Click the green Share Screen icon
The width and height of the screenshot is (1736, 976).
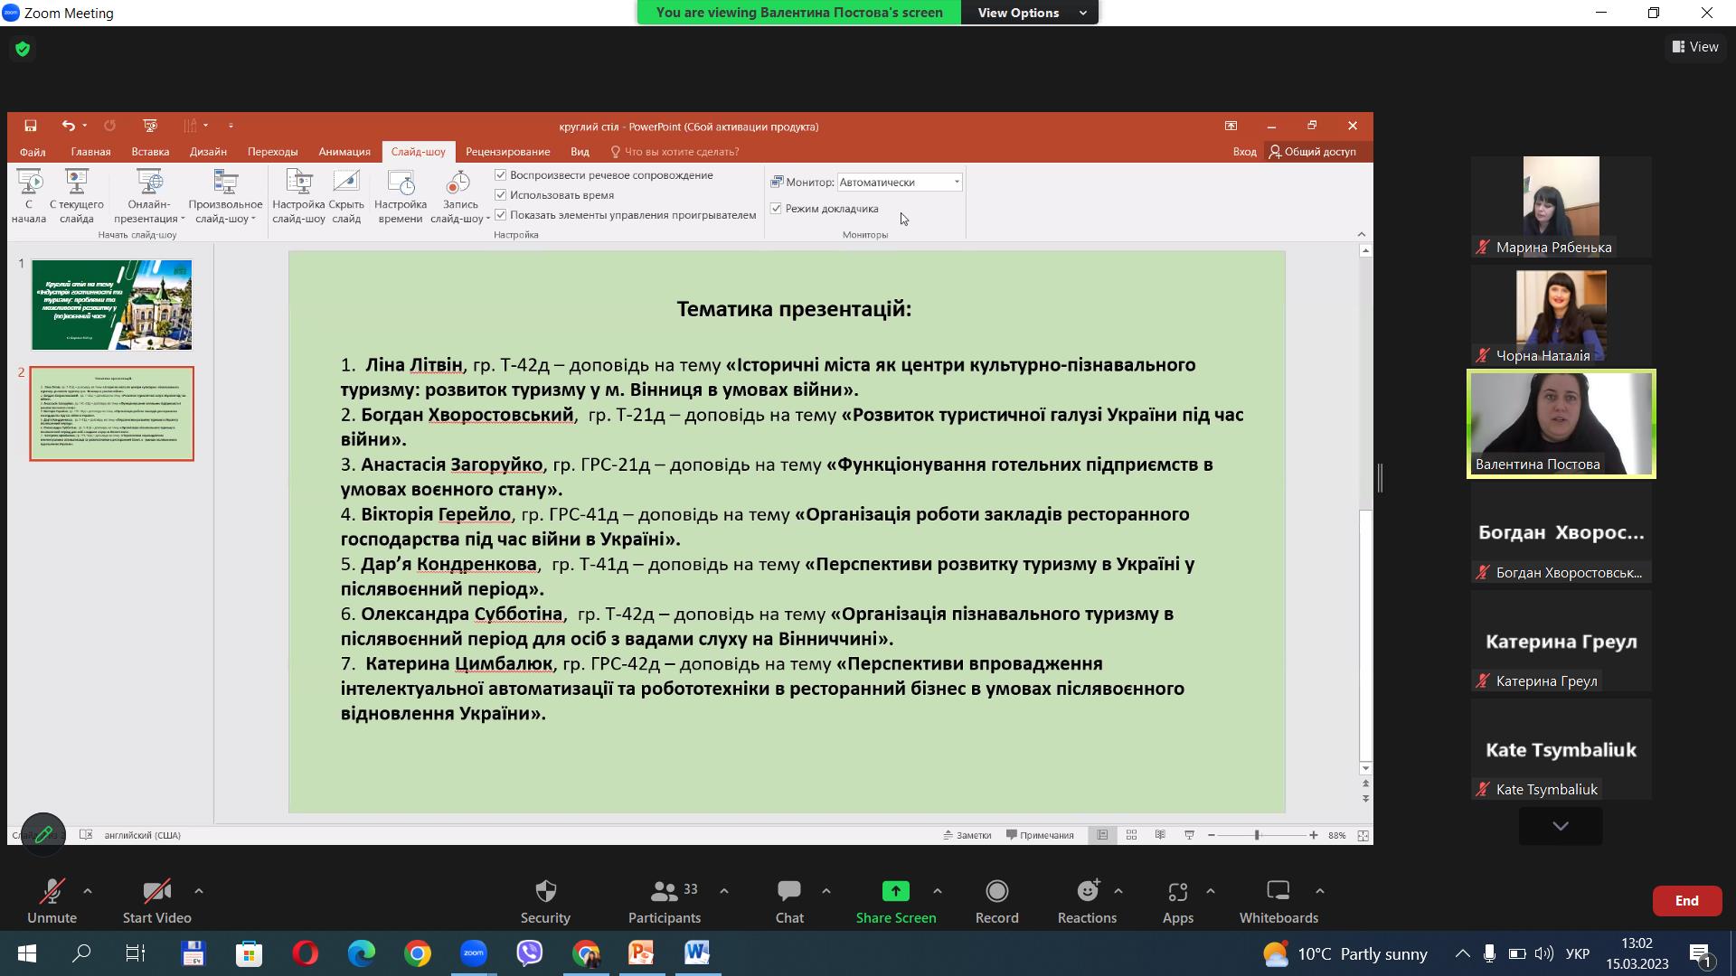[895, 892]
